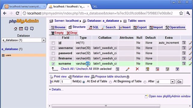
Task: Browse selected fields icon in With selected
Action: point(117,69)
